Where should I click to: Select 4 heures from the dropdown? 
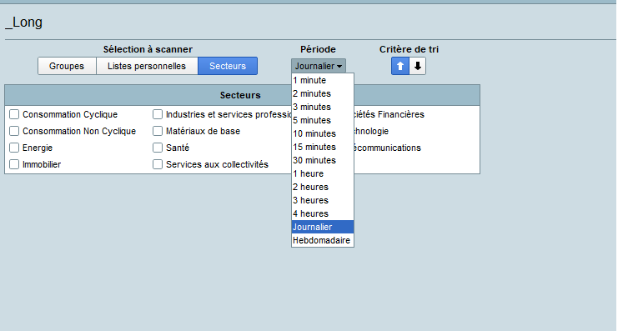310,213
